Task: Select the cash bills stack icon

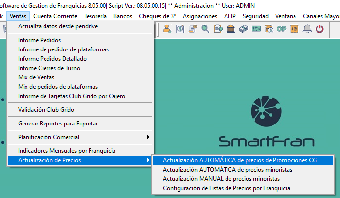Action: click(243, 29)
